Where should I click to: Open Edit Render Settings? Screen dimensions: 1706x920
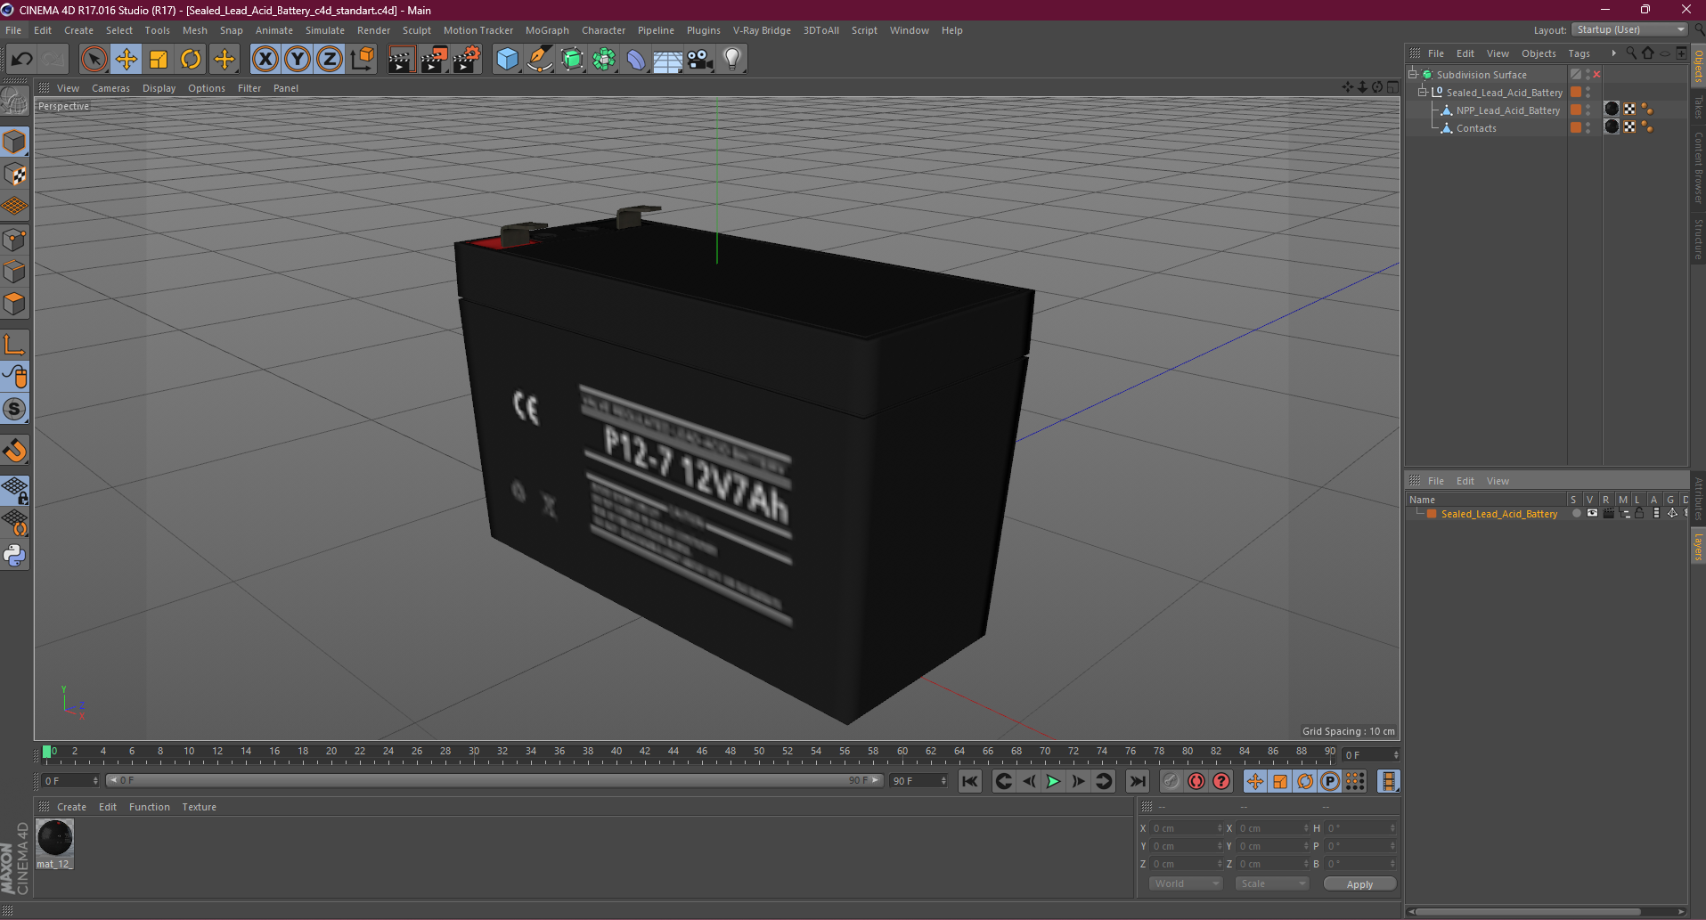[467, 60]
